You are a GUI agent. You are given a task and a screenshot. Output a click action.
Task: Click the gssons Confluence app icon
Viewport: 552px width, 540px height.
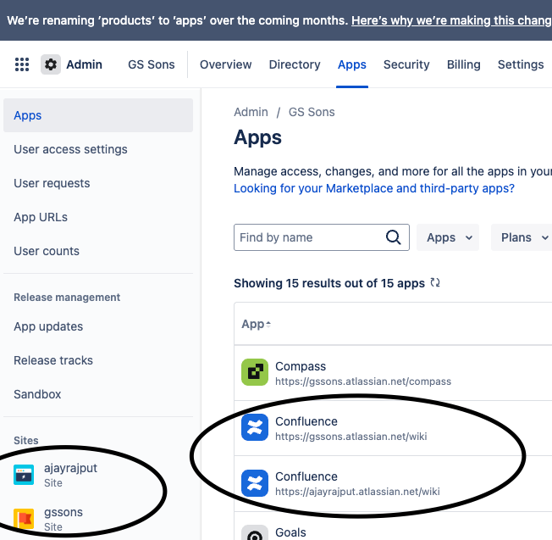tap(255, 427)
